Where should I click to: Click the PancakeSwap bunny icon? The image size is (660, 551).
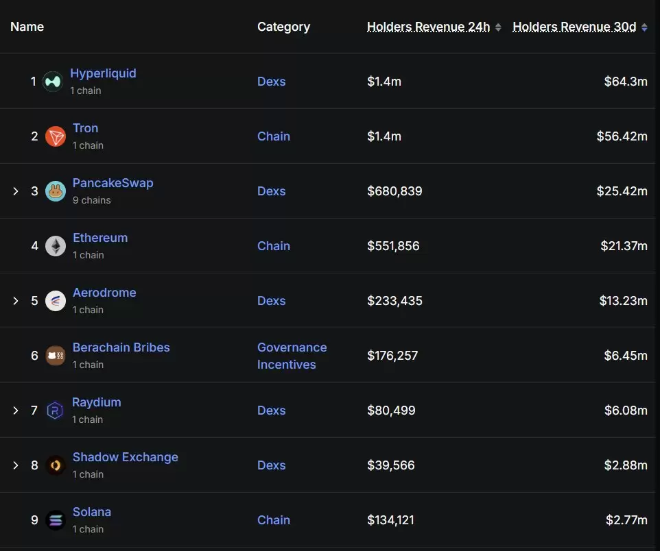[56, 191]
